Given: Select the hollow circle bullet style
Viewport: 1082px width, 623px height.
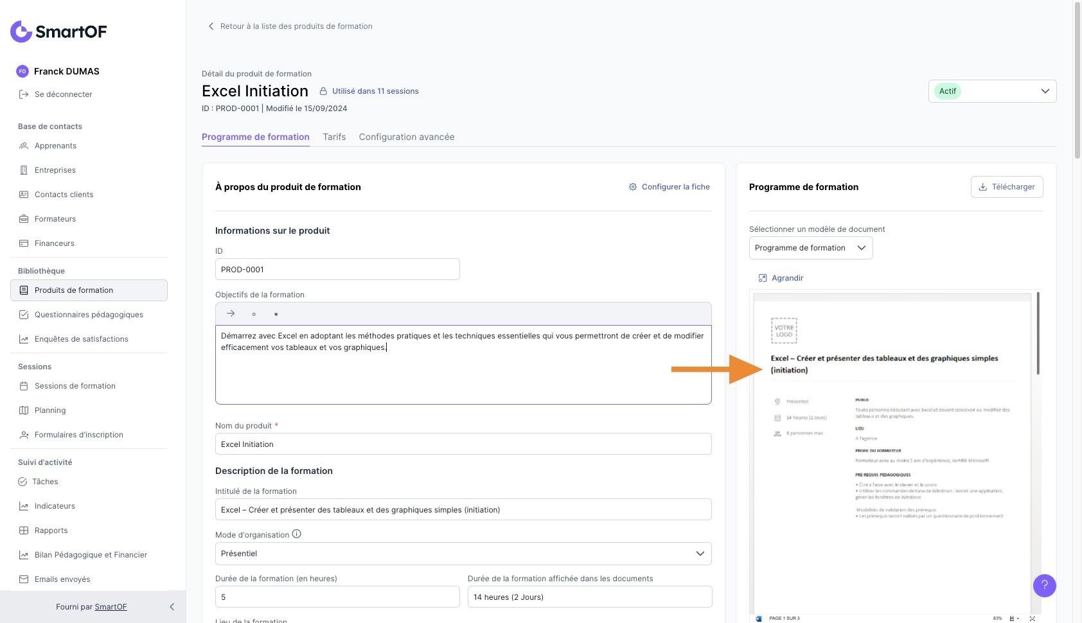Looking at the screenshot, I should pos(254,314).
